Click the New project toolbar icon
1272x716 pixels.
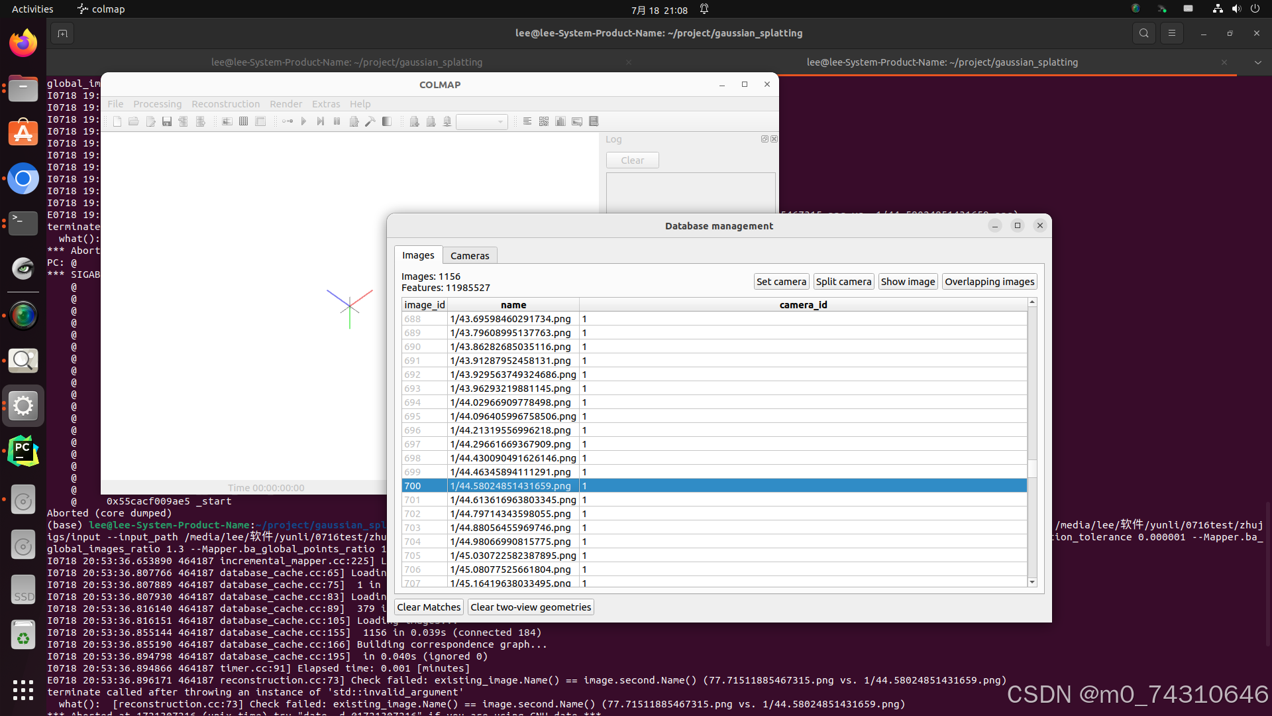tap(117, 121)
